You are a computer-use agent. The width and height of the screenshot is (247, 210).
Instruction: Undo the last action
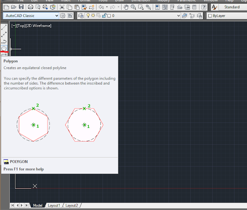(101, 7)
